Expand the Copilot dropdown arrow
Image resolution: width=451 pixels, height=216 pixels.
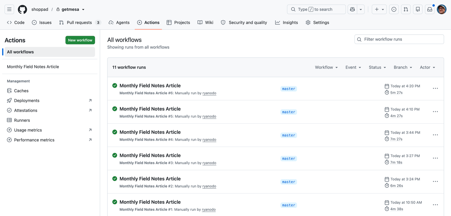coord(361,9)
